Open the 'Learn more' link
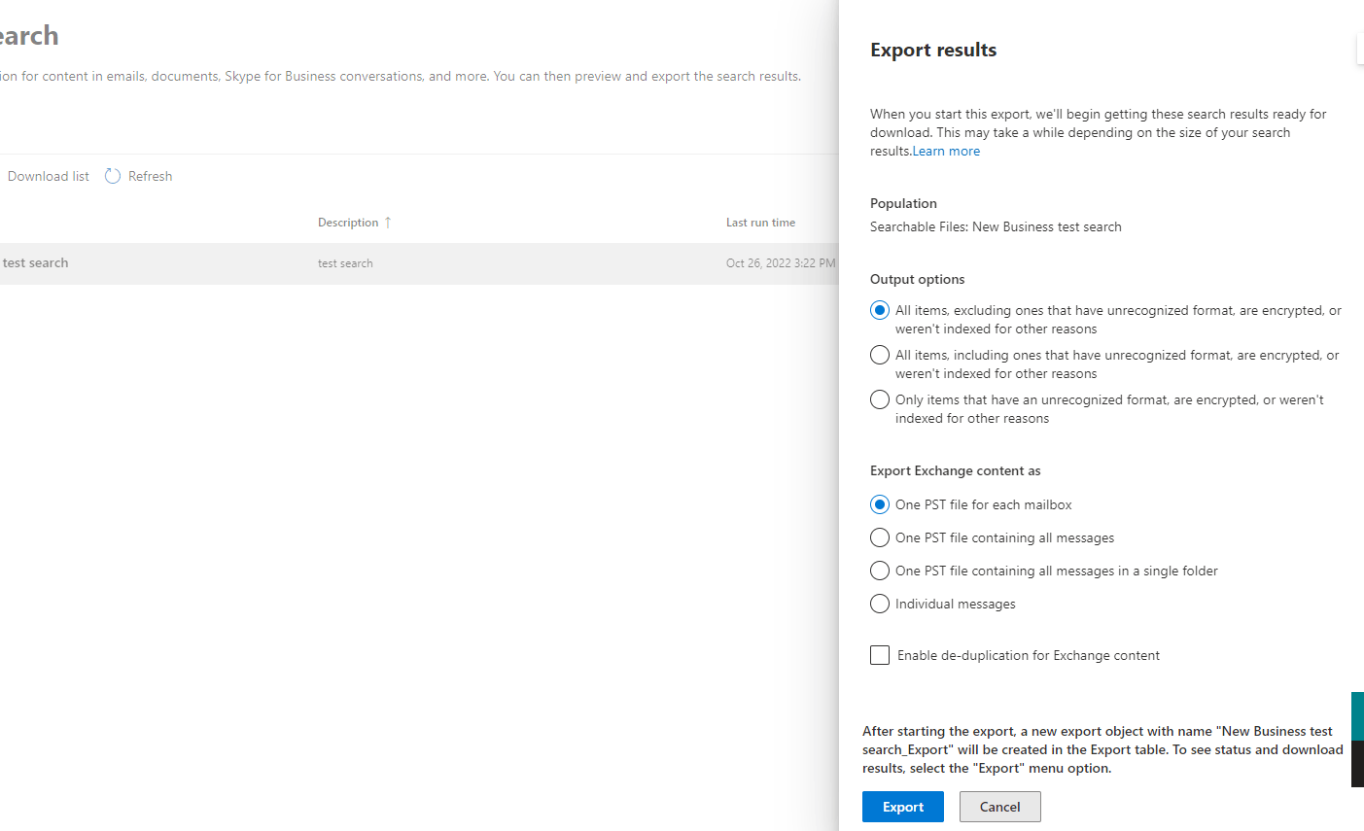This screenshot has height=831, width=1364. [946, 152]
